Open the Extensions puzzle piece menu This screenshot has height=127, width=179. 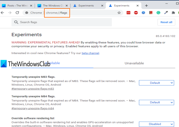(173, 13)
